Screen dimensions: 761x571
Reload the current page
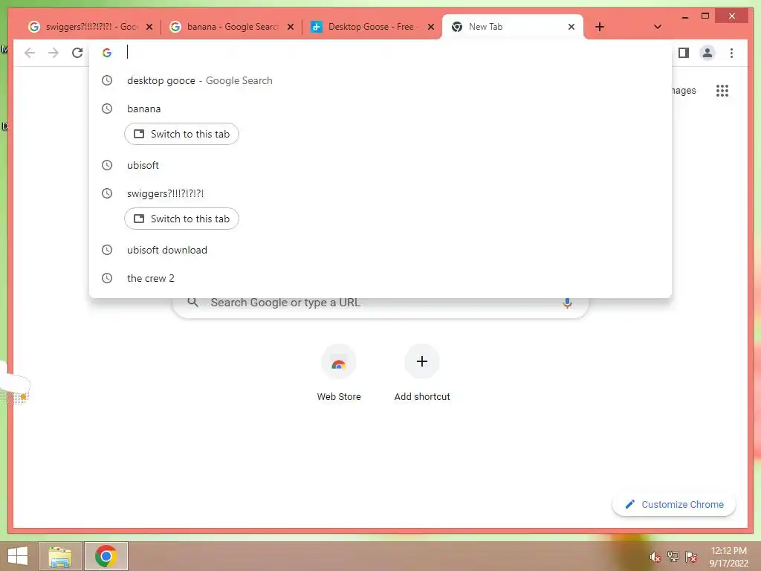click(x=77, y=53)
